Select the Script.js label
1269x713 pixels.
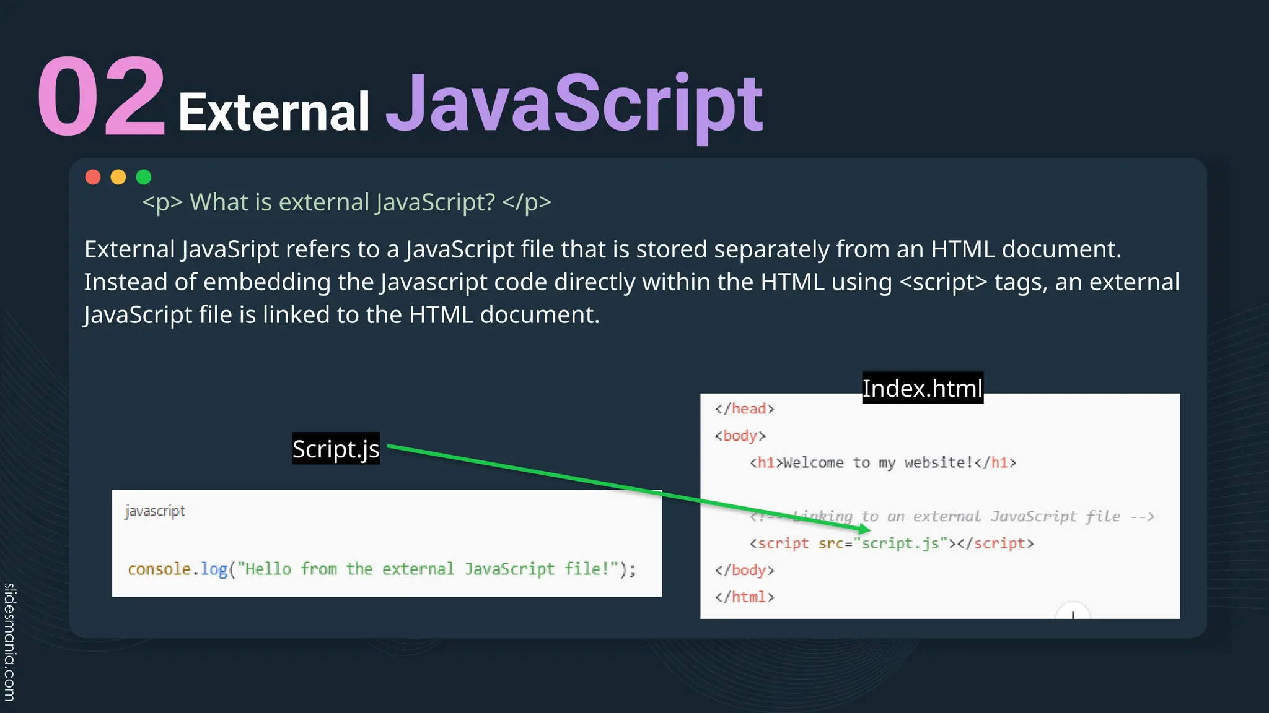pos(335,449)
